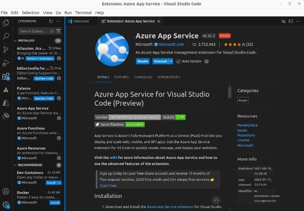Open gear menu for Atlassian Jira extension

coord(59,58)
